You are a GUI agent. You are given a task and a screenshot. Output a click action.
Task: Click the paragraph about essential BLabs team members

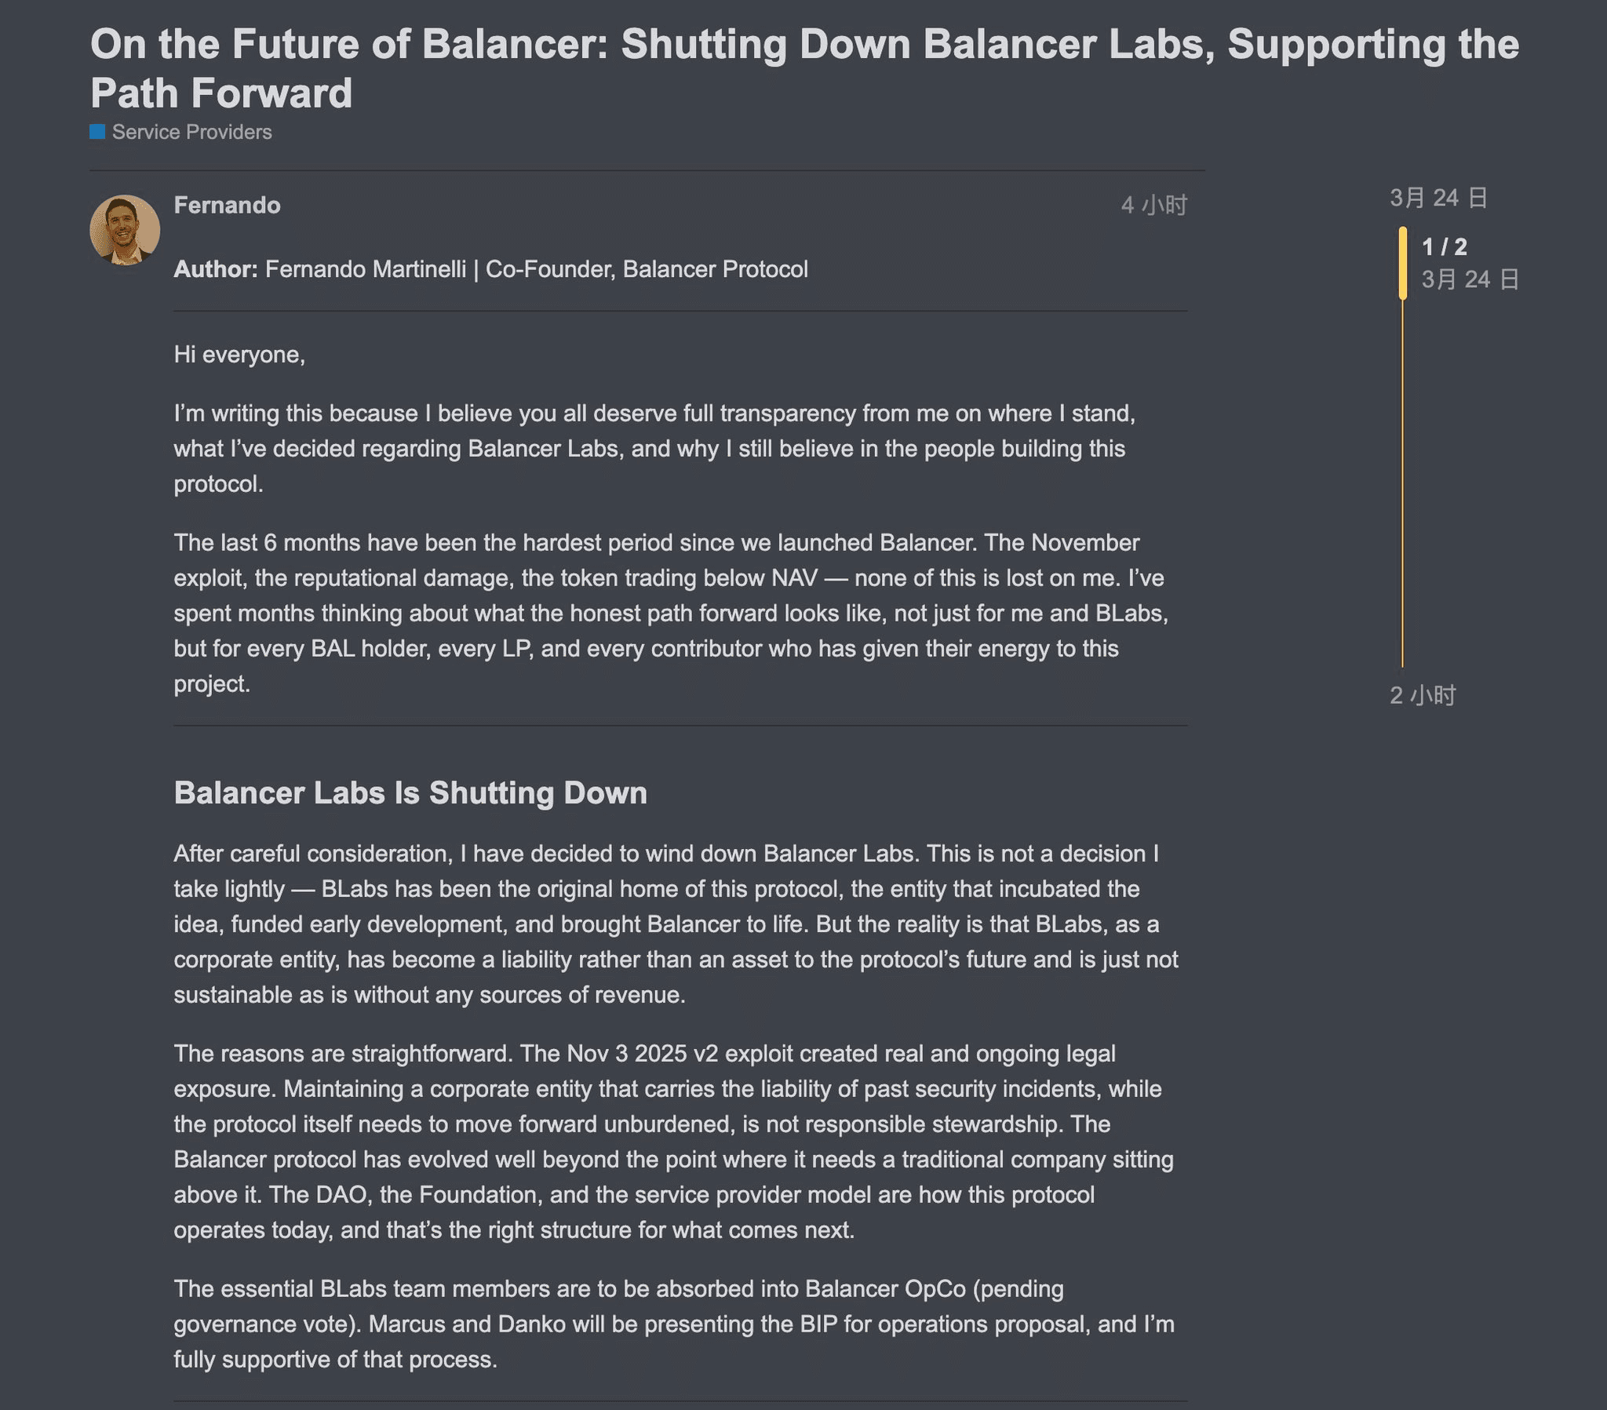pyautogui.click(x=673, y=1324)
